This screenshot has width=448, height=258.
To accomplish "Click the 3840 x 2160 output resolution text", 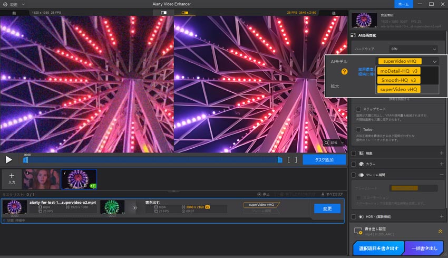I will click(195, 207).
